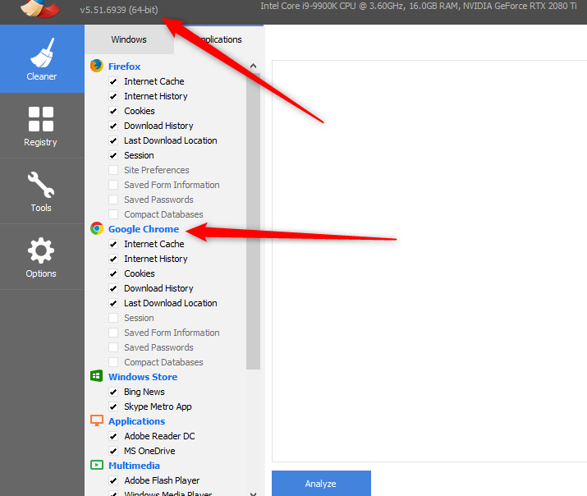Screen dimensions: 587x496
Task: Select the Google Chrome category heading
Action: click(x=144, y=229)
